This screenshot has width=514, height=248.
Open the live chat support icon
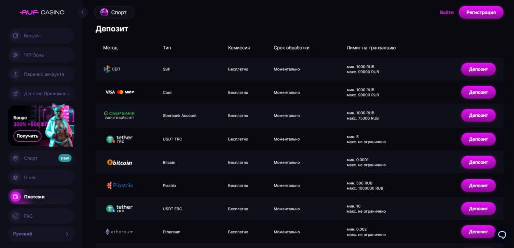[502, 235]
